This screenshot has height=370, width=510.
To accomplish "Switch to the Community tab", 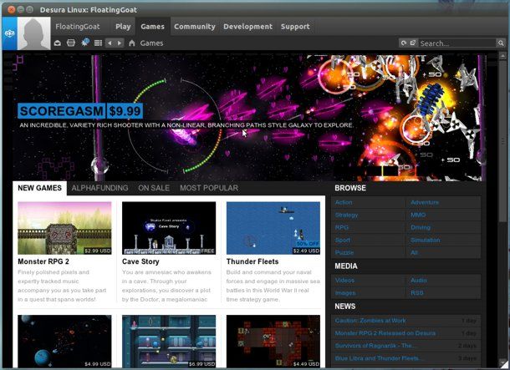I will (x=194, y=27).
